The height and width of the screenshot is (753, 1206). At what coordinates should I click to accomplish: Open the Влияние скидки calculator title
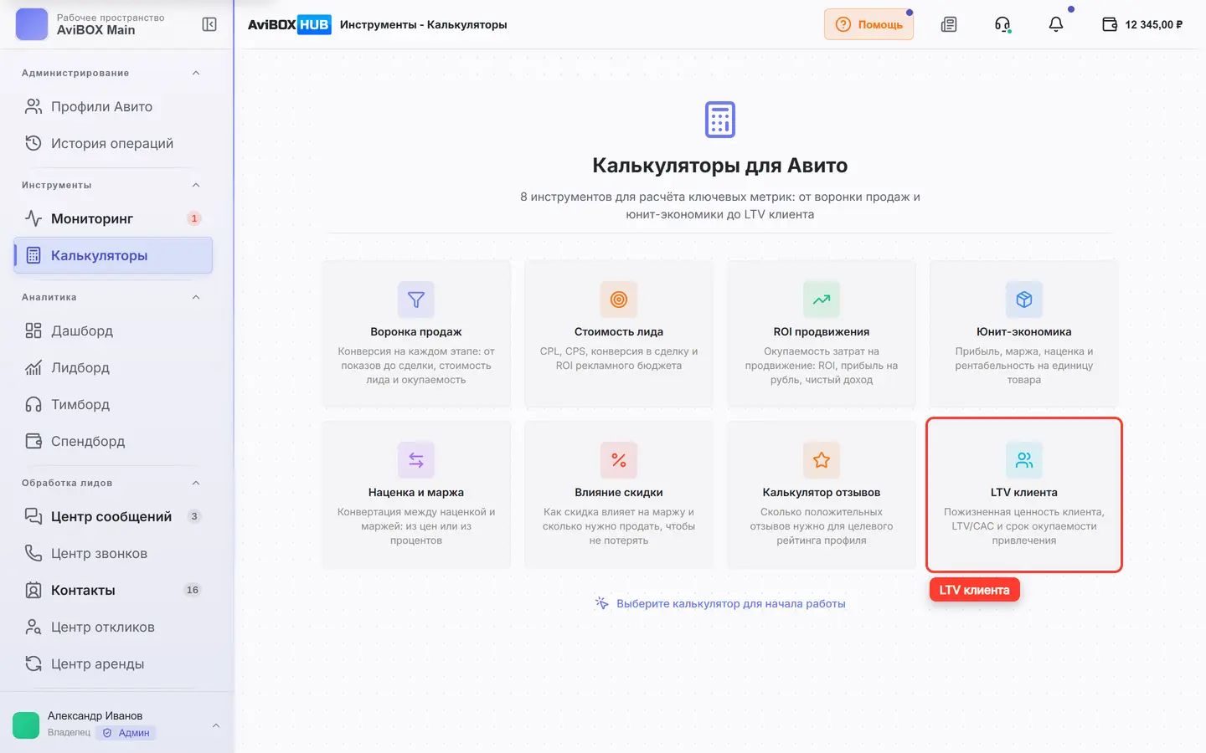(x=619, y=493)
